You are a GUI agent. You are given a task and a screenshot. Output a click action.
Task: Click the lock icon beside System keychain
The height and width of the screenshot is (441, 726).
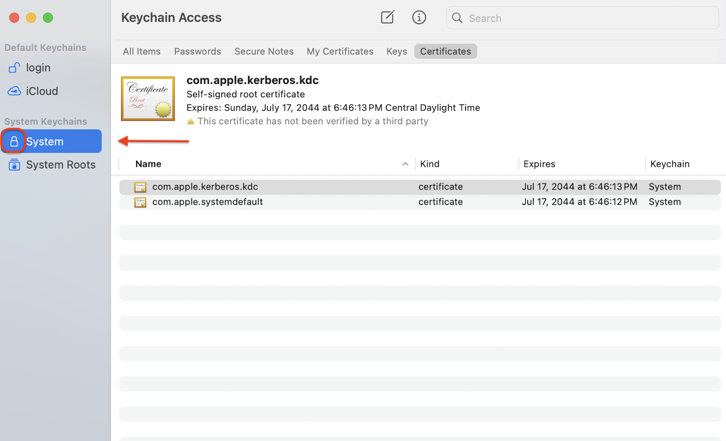(14, 141)
